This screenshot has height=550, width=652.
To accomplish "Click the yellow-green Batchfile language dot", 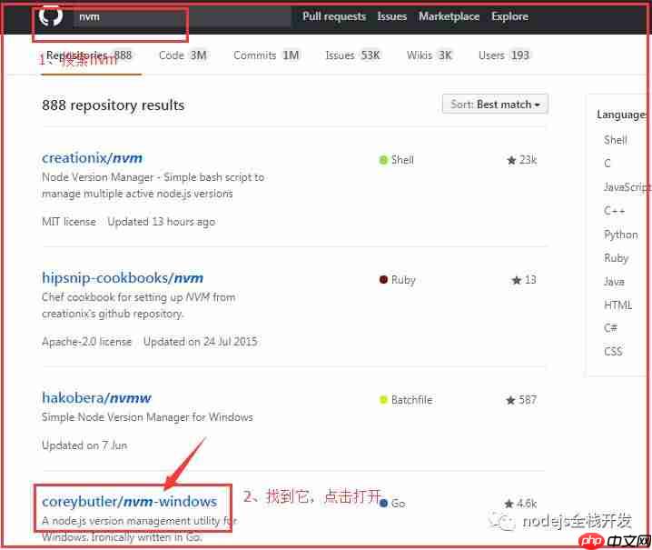I will [x=383, y=400].
